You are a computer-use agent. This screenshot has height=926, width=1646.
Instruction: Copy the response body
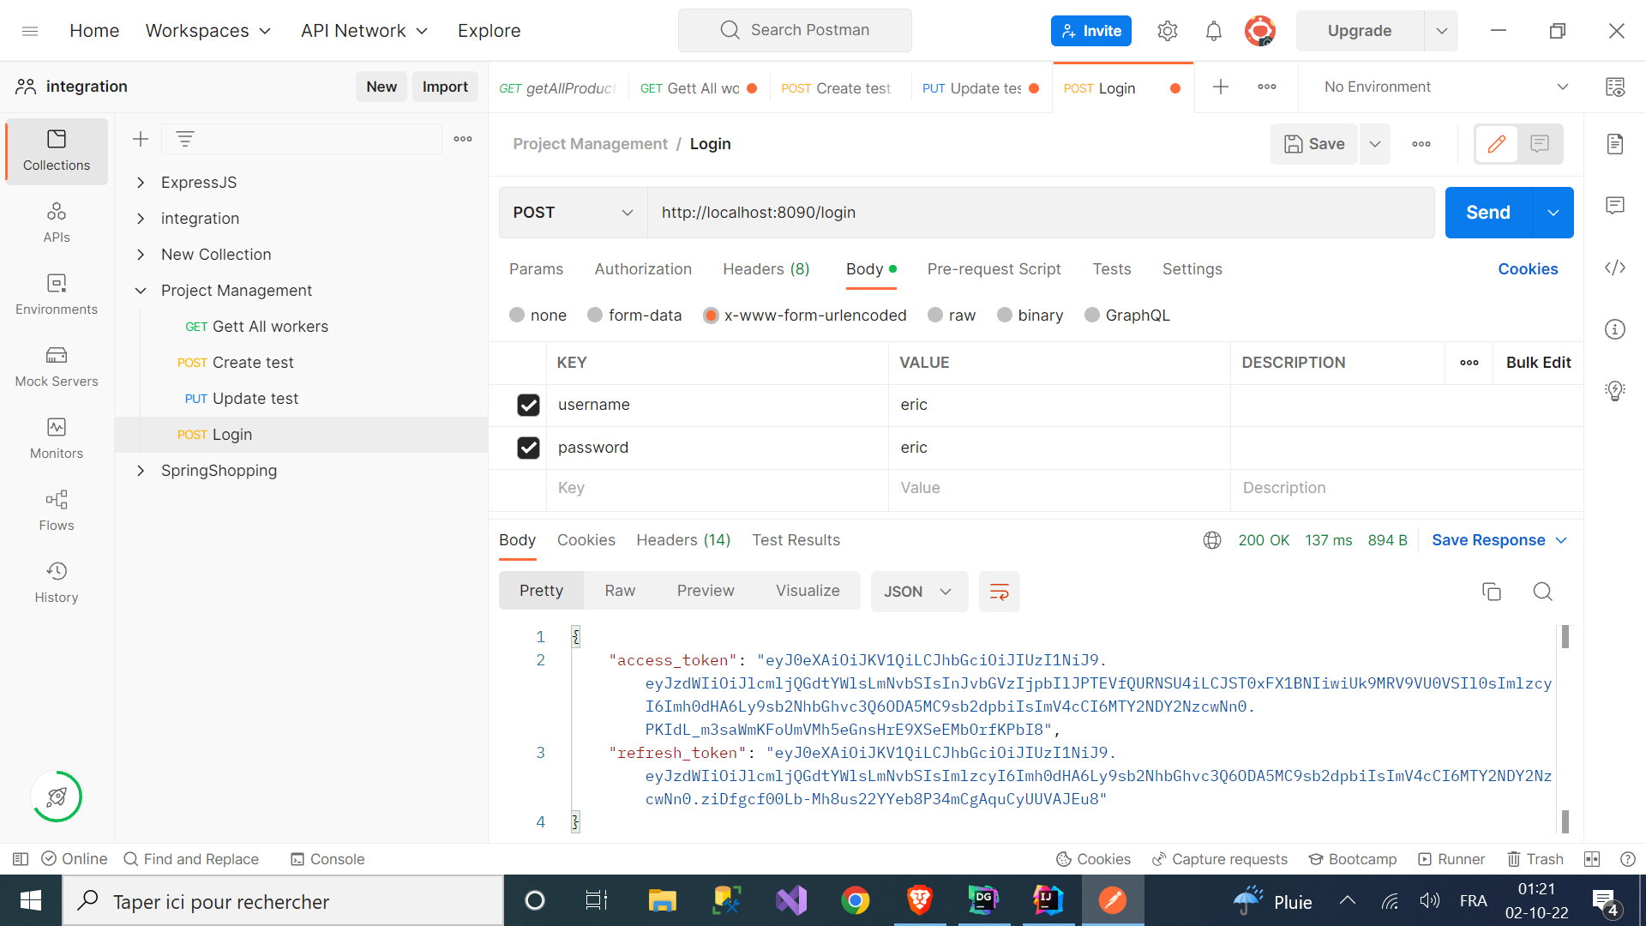point(1492,592)
